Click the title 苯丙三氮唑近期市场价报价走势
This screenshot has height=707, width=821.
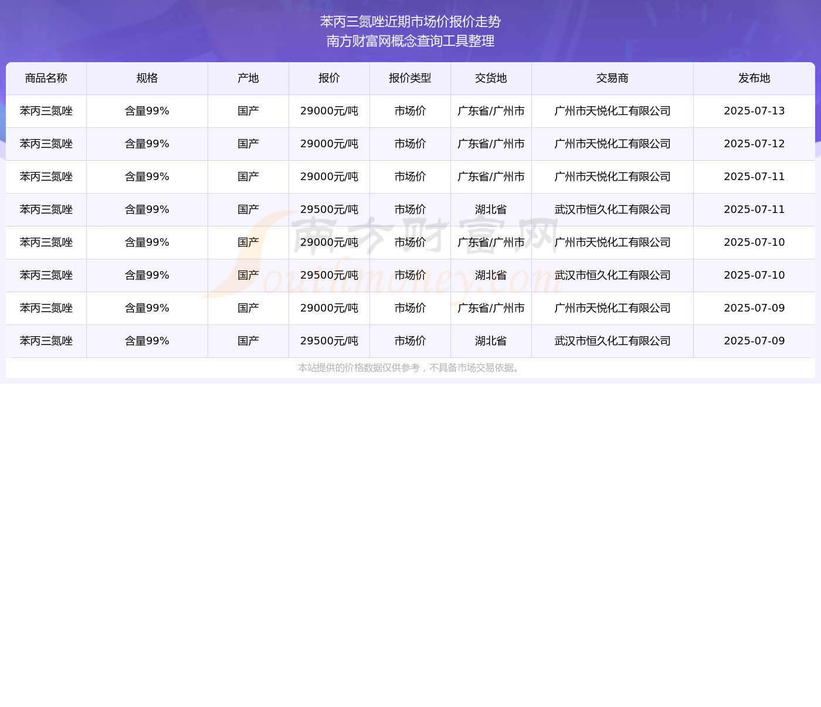click(410, 22)
